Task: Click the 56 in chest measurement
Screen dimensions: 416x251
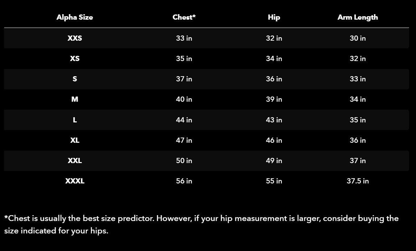Action: pyautogui.click(x=184, y=181)
